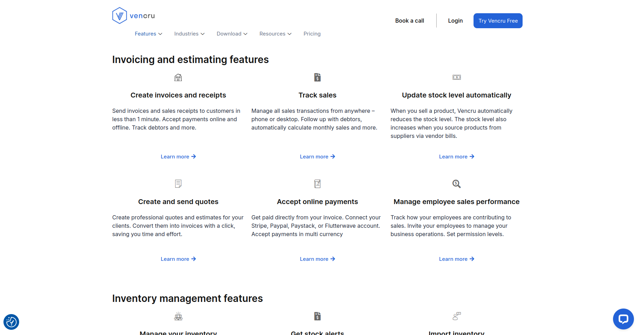The width and height of the screenshot is (636, 335).
Task: Learn more about Track sales
Action: point(317,157)
